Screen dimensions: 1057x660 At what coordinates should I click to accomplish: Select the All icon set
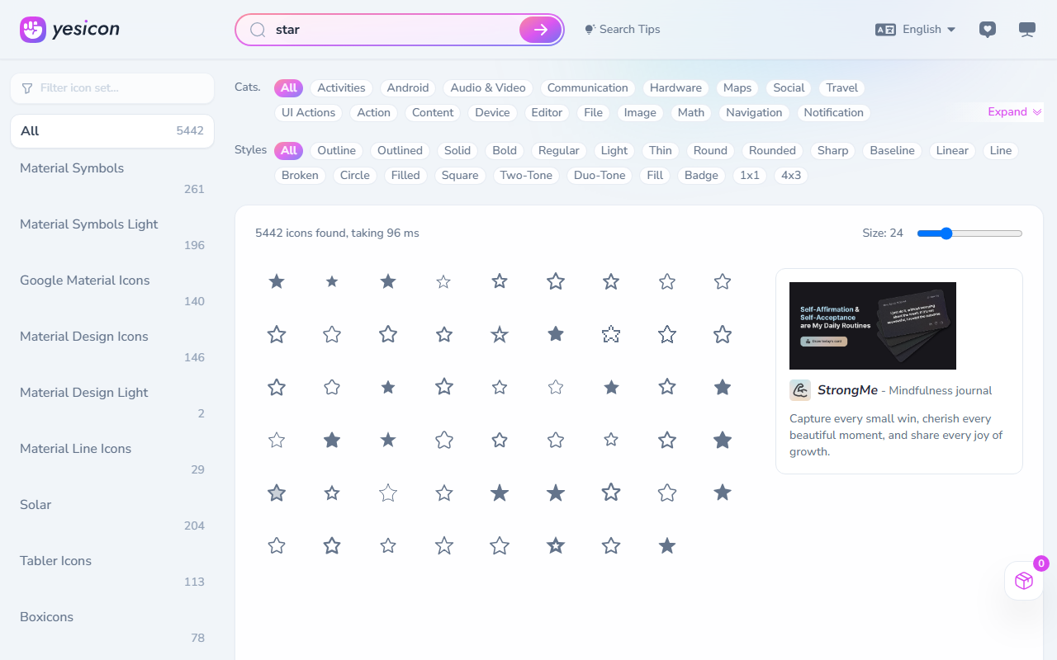click(x=112, y=131)
